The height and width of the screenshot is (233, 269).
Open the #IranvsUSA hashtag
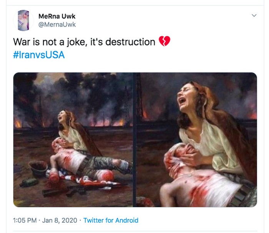point(39,55)
